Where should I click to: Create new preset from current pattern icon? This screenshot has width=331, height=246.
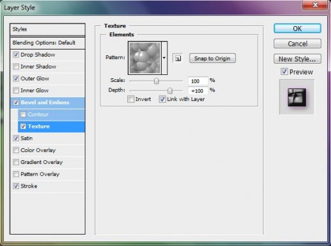tap(178, 58)
